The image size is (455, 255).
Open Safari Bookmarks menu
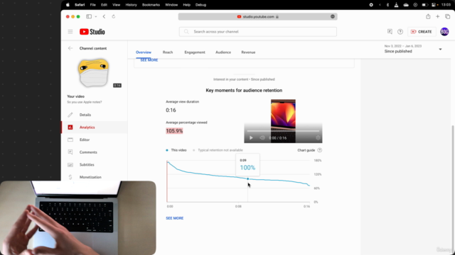click(151, 5)
